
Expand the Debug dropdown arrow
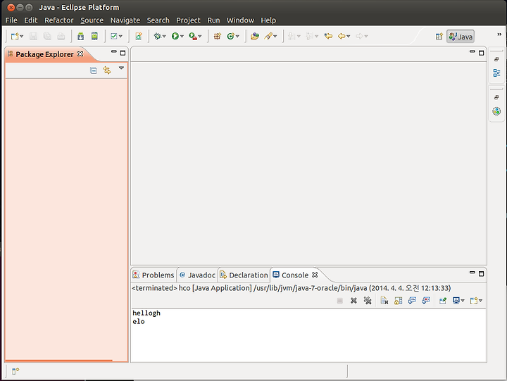tap(164, 36)
